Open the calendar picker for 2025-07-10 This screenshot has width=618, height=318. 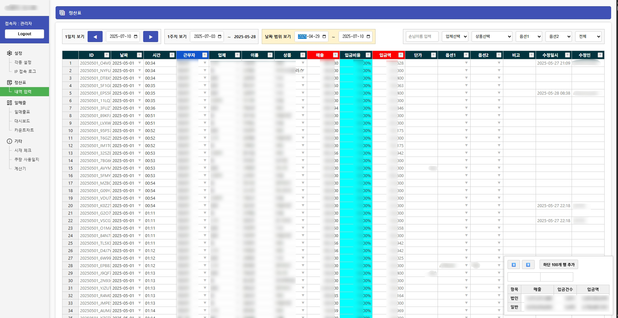point(135,36)
